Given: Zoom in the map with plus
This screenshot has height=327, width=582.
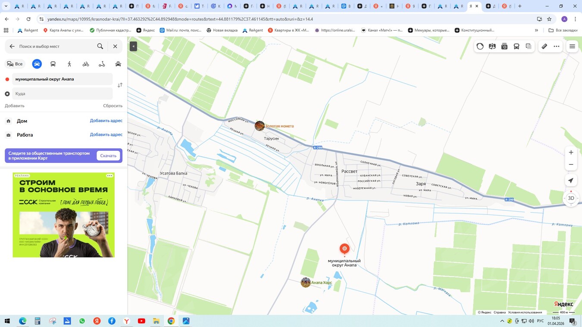Looking at the screenshot, I should tap(571, 153).
